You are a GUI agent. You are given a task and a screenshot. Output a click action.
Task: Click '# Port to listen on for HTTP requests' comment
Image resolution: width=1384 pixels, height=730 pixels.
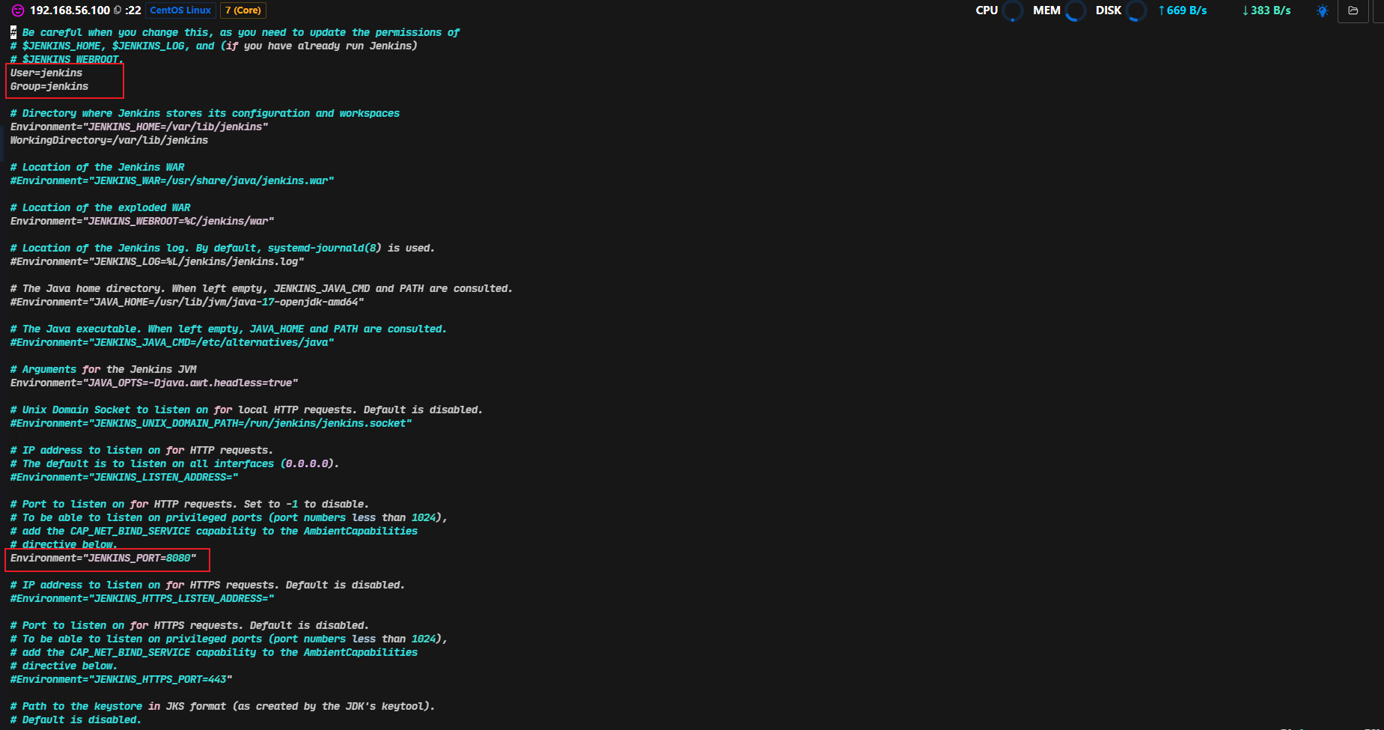(x=189, y=504)
